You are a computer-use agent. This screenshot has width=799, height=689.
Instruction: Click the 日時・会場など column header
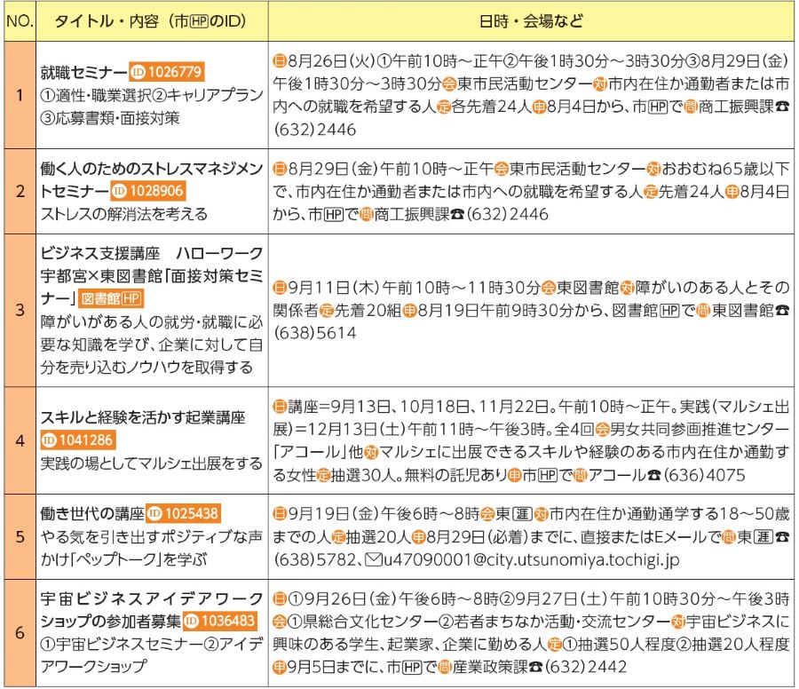coord(531,21)
